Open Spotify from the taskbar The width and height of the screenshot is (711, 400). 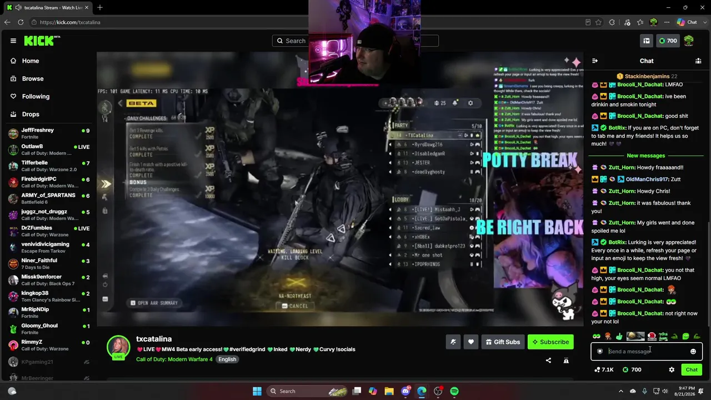[x=454, y=391]
